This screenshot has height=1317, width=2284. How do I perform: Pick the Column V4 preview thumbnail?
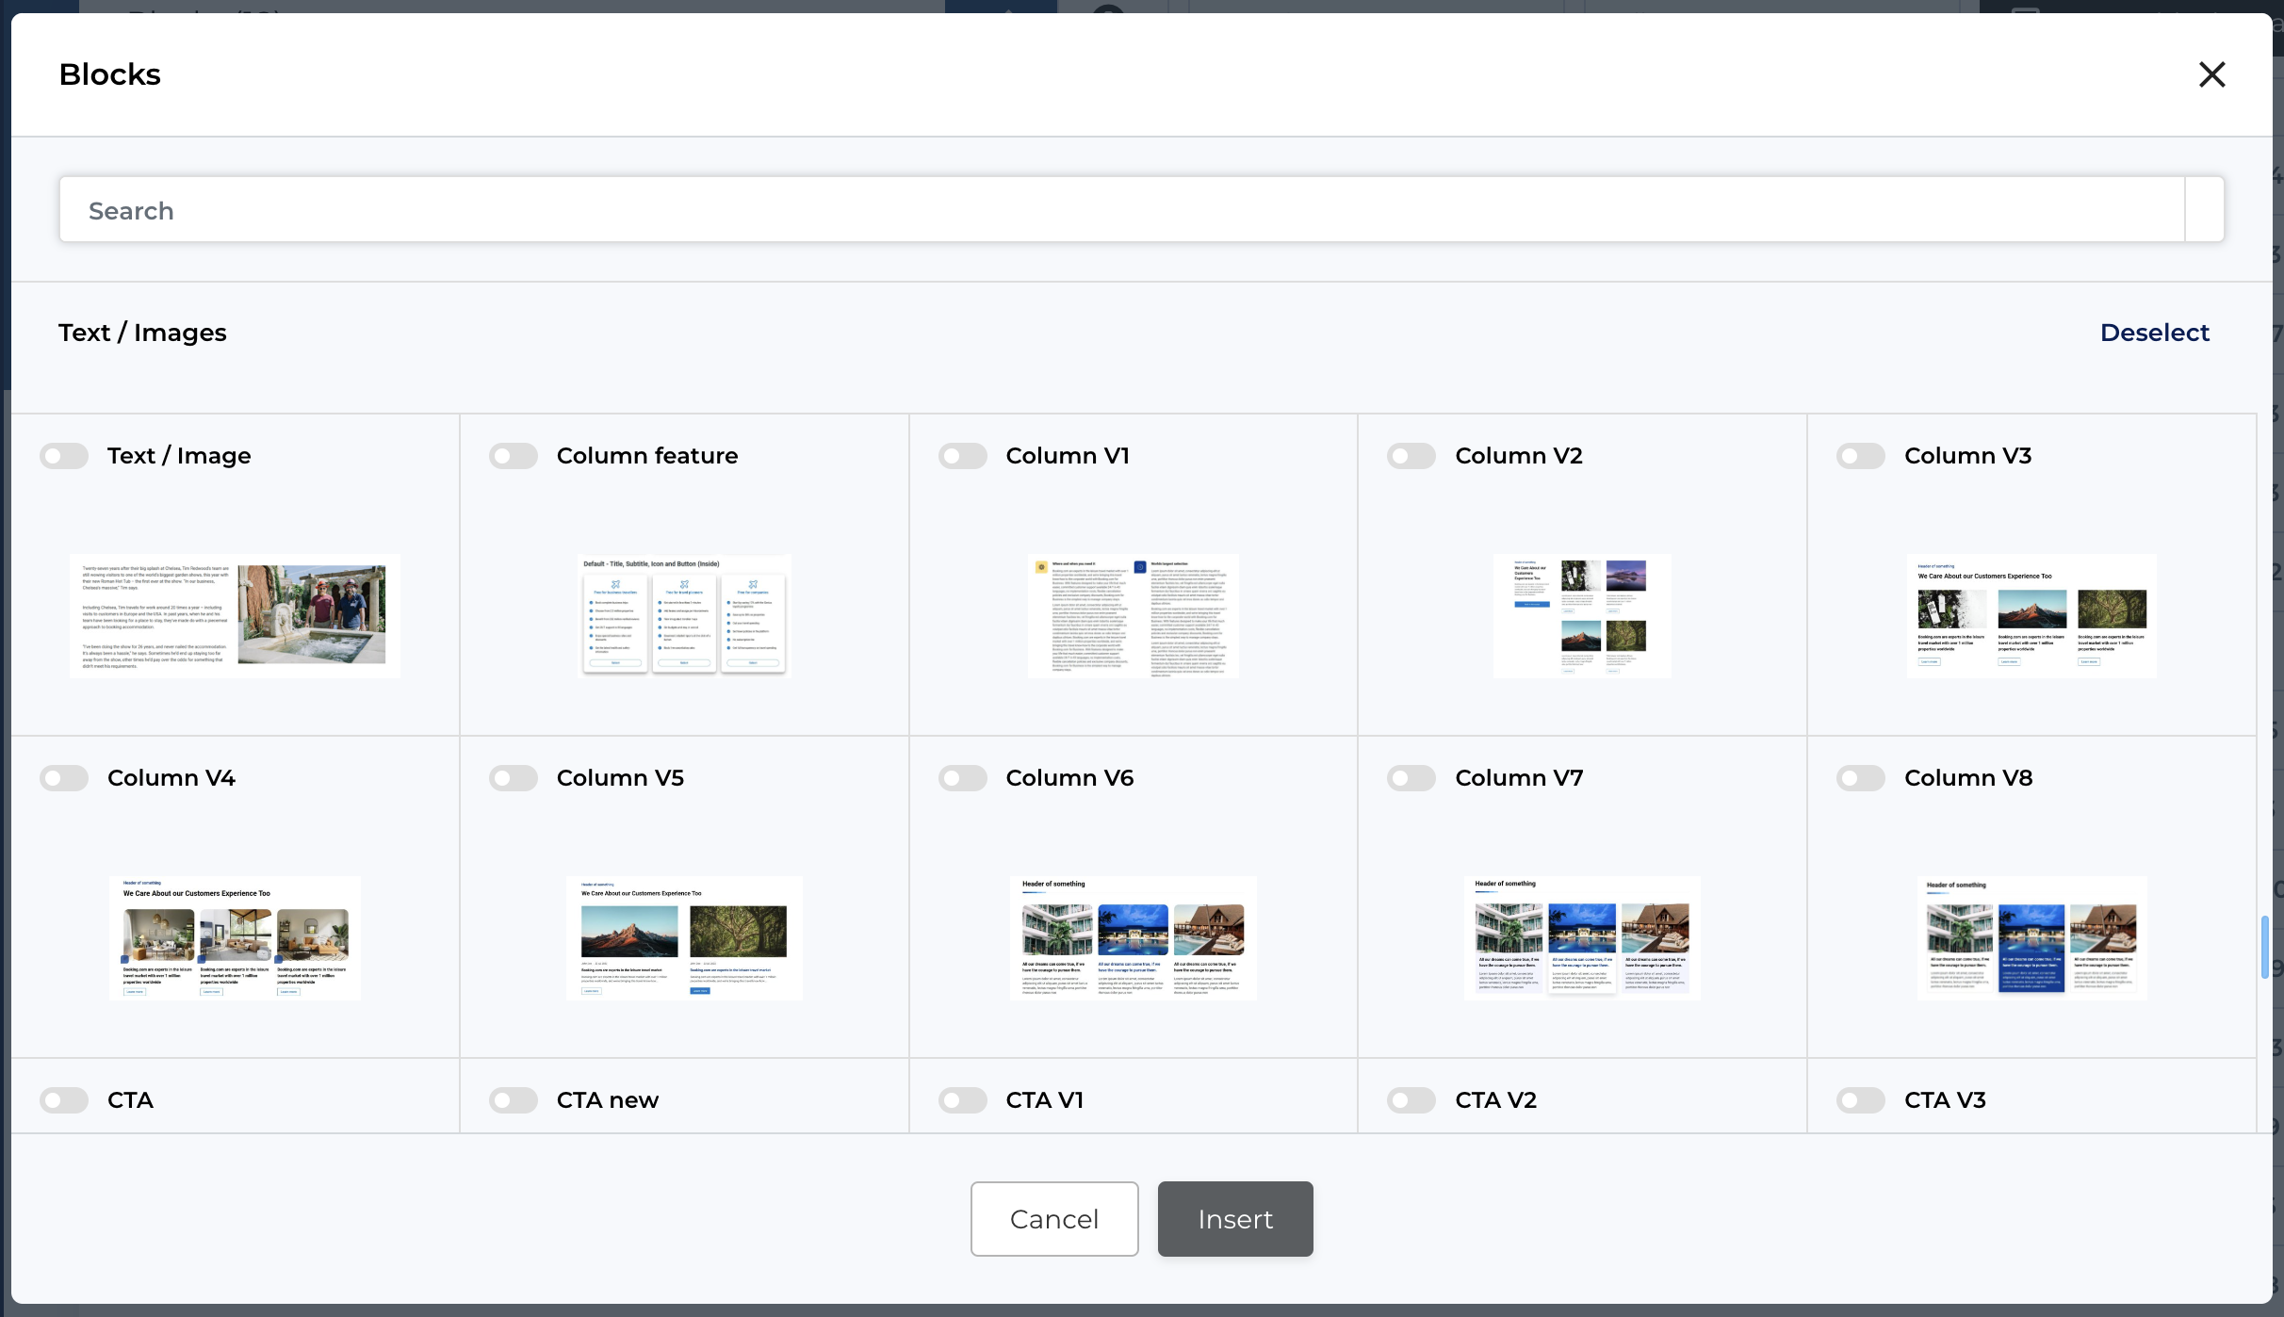235,937
